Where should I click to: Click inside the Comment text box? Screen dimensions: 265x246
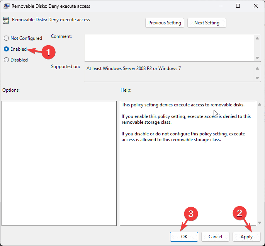169,48
